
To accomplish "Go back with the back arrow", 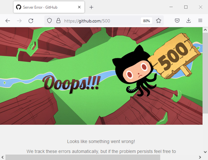I will click(x=8, y=21).
